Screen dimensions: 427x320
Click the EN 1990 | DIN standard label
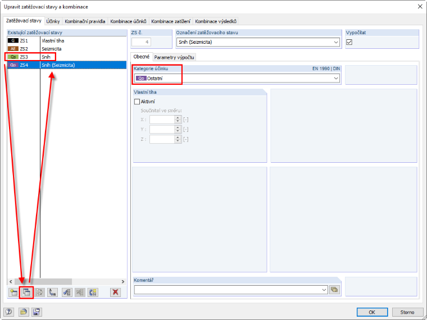click(x=326, y=69)
